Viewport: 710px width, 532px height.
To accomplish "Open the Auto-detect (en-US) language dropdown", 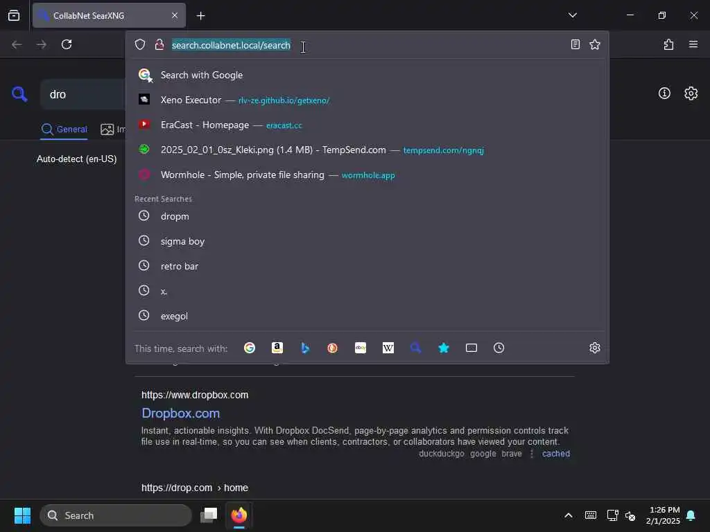I will coord(76,159).
